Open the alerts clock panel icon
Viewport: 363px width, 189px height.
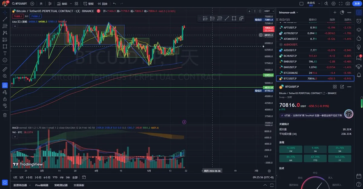coord(359,21)
